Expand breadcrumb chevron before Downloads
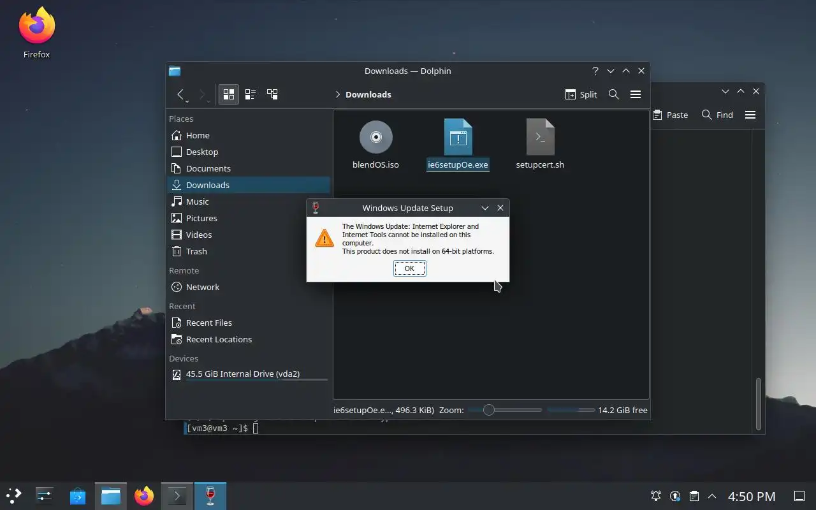The width and height of the screenshot is (816, 510). 338,94
